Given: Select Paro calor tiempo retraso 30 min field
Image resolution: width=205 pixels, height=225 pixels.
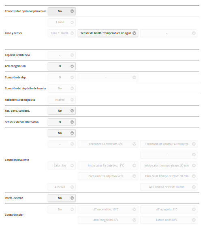Looking at the screenshot, I should click(169, 176).
